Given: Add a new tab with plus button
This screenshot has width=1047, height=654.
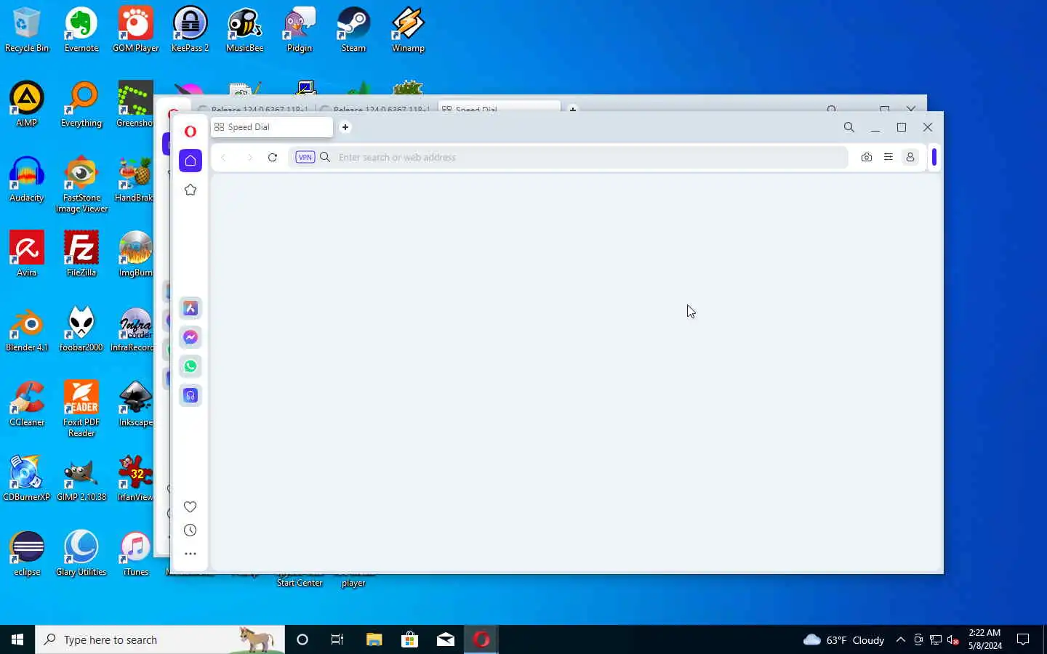Looking at the screenshot, I should (x=345, y=127).
